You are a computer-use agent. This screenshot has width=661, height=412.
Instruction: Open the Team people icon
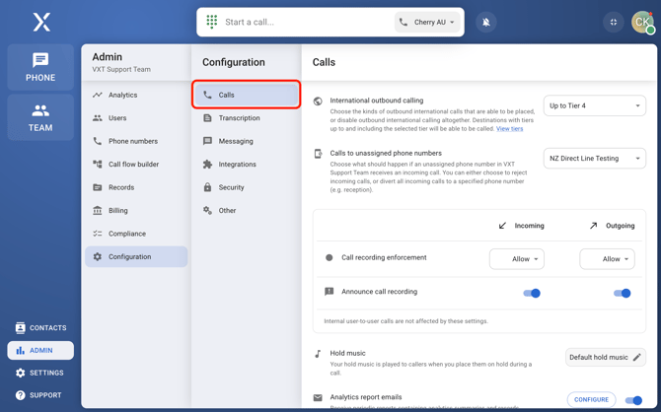pyautogui.click(x=40, y=110)
